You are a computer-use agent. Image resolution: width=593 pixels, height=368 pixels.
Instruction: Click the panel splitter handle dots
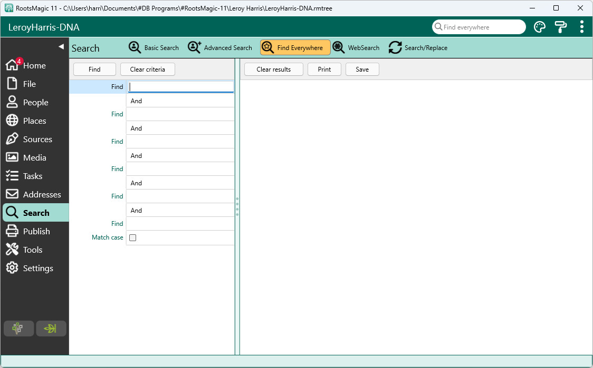click(x=237, y=206)
